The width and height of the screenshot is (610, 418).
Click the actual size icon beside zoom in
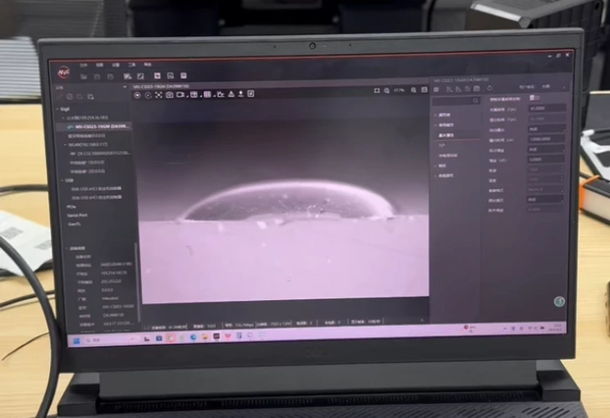(x=424, y=90)
